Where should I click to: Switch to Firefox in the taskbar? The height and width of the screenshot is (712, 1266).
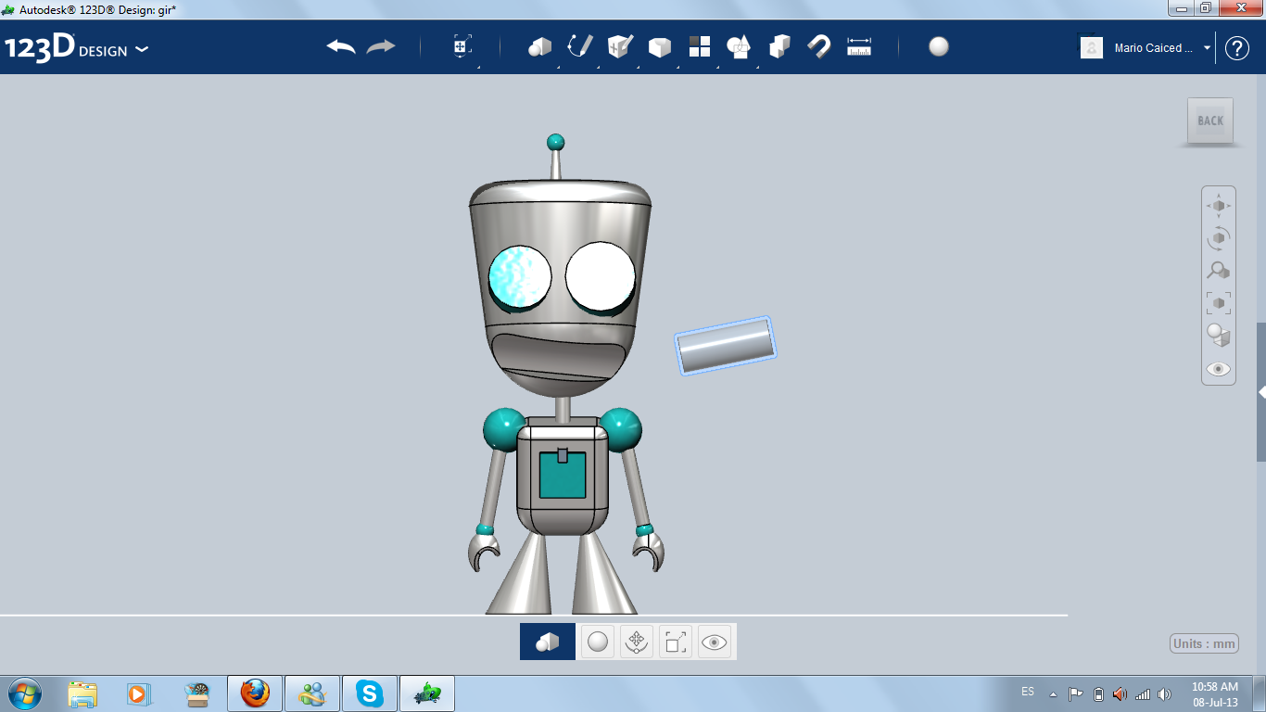coord(255,693)
